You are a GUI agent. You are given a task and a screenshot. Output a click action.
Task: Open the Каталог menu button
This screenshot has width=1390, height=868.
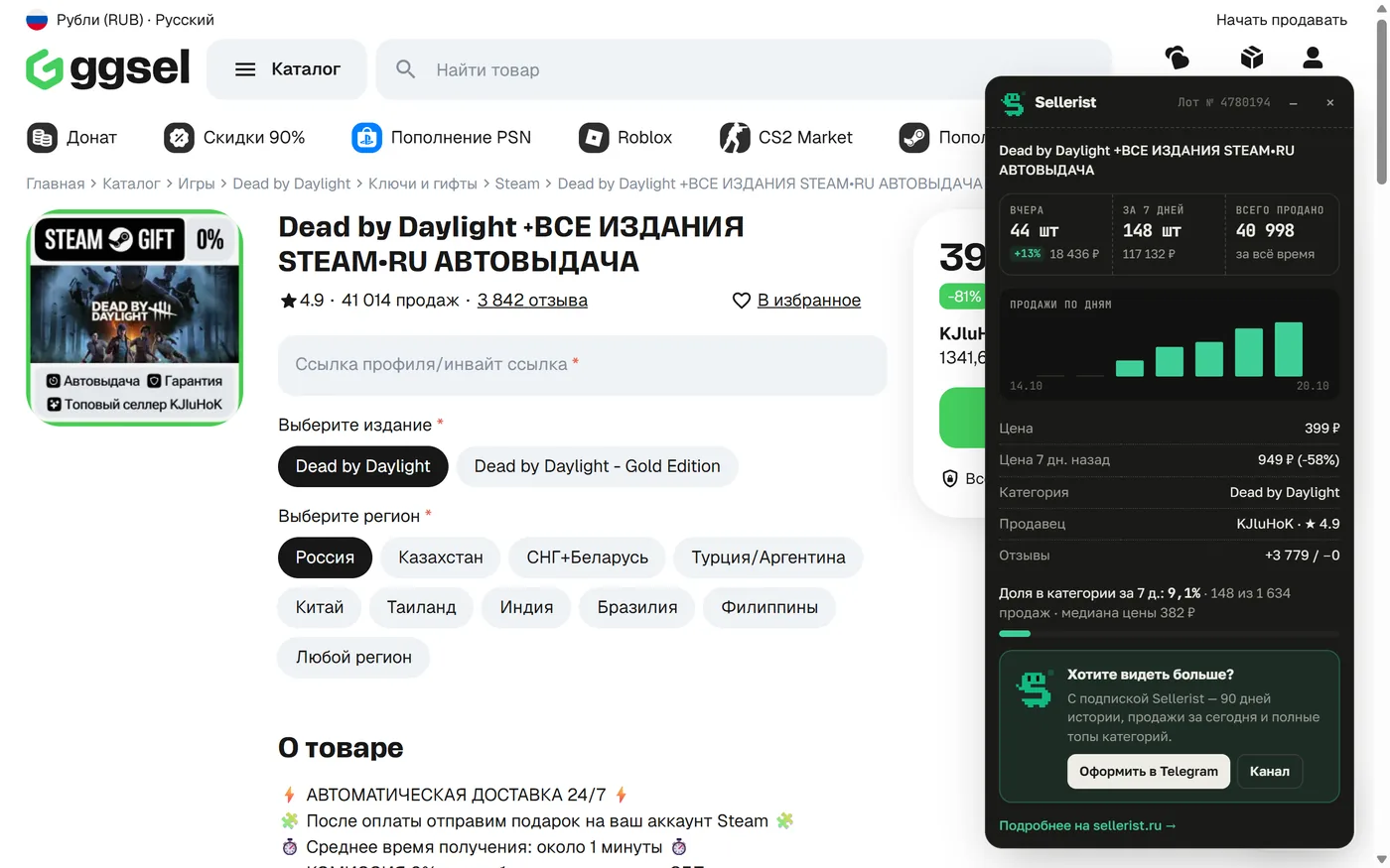coord(287,69)
